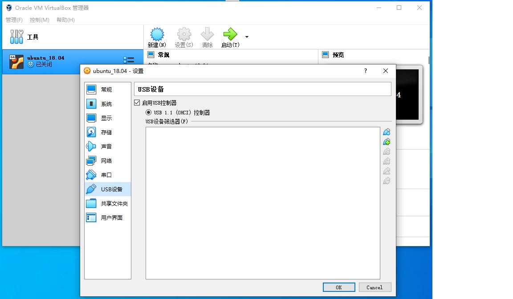Click the details pane scrollbar

pyautogui.click(x=428, y=60)
